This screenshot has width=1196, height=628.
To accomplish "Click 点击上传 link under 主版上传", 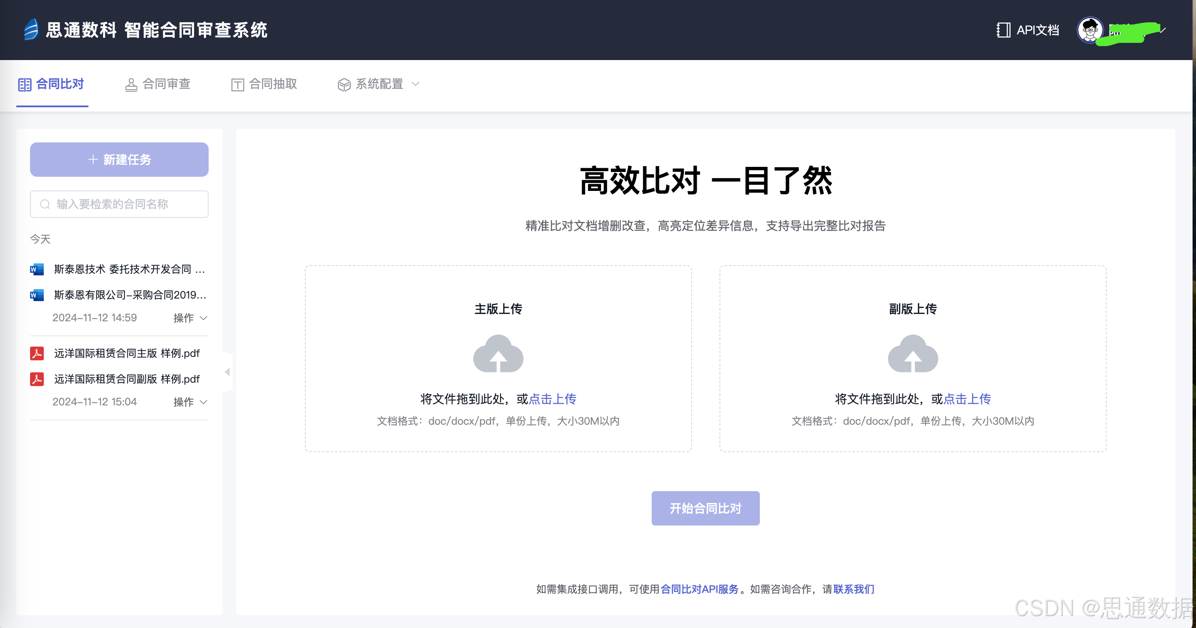I will point(552,399).
